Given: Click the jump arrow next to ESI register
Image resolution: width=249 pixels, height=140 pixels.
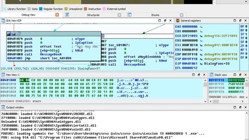Looking at the screenshot, I should 201,45.
